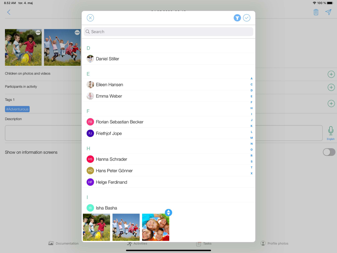Check the battery indicator in status bar
This screenshot has height=253, width=337.
point(330,3)
